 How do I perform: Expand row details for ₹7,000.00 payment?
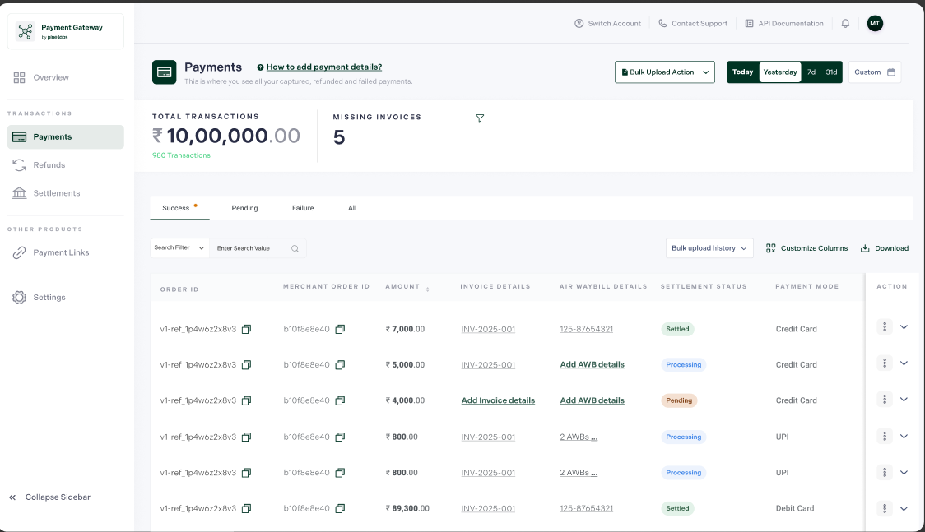tap(904, 327)
